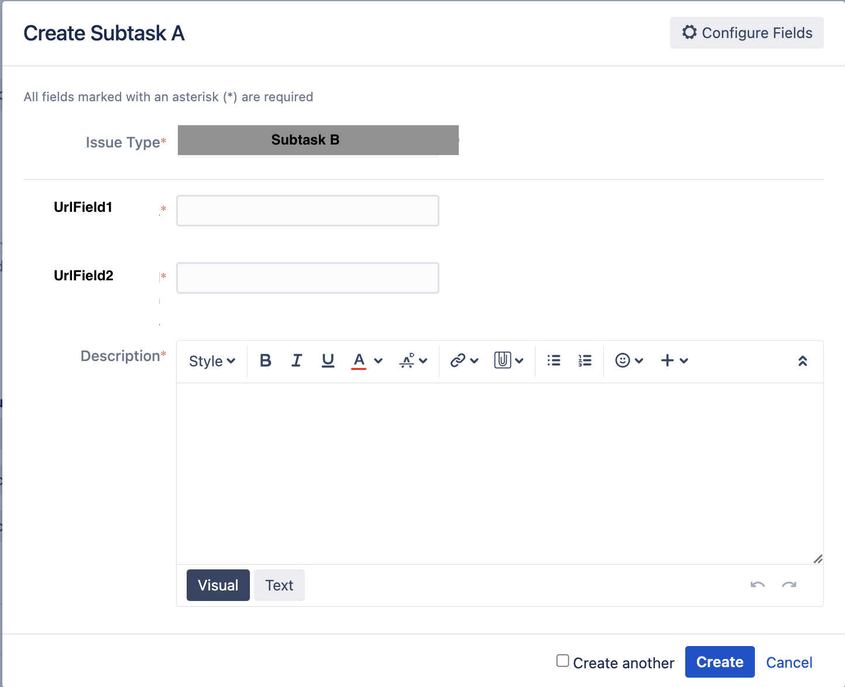
Task: Toggle bold formatting in description editor
Action: [x=265, y=360]
